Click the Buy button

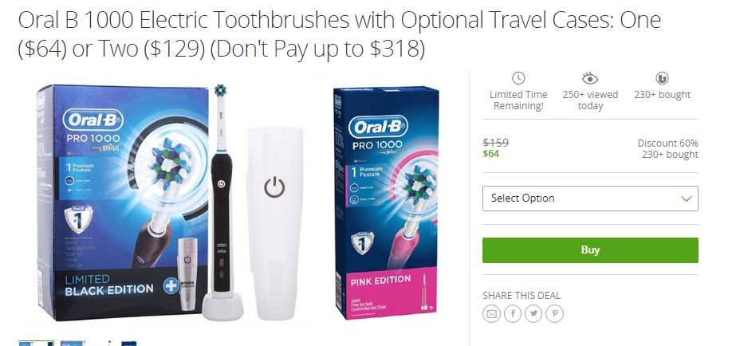[x=590, y=250]
